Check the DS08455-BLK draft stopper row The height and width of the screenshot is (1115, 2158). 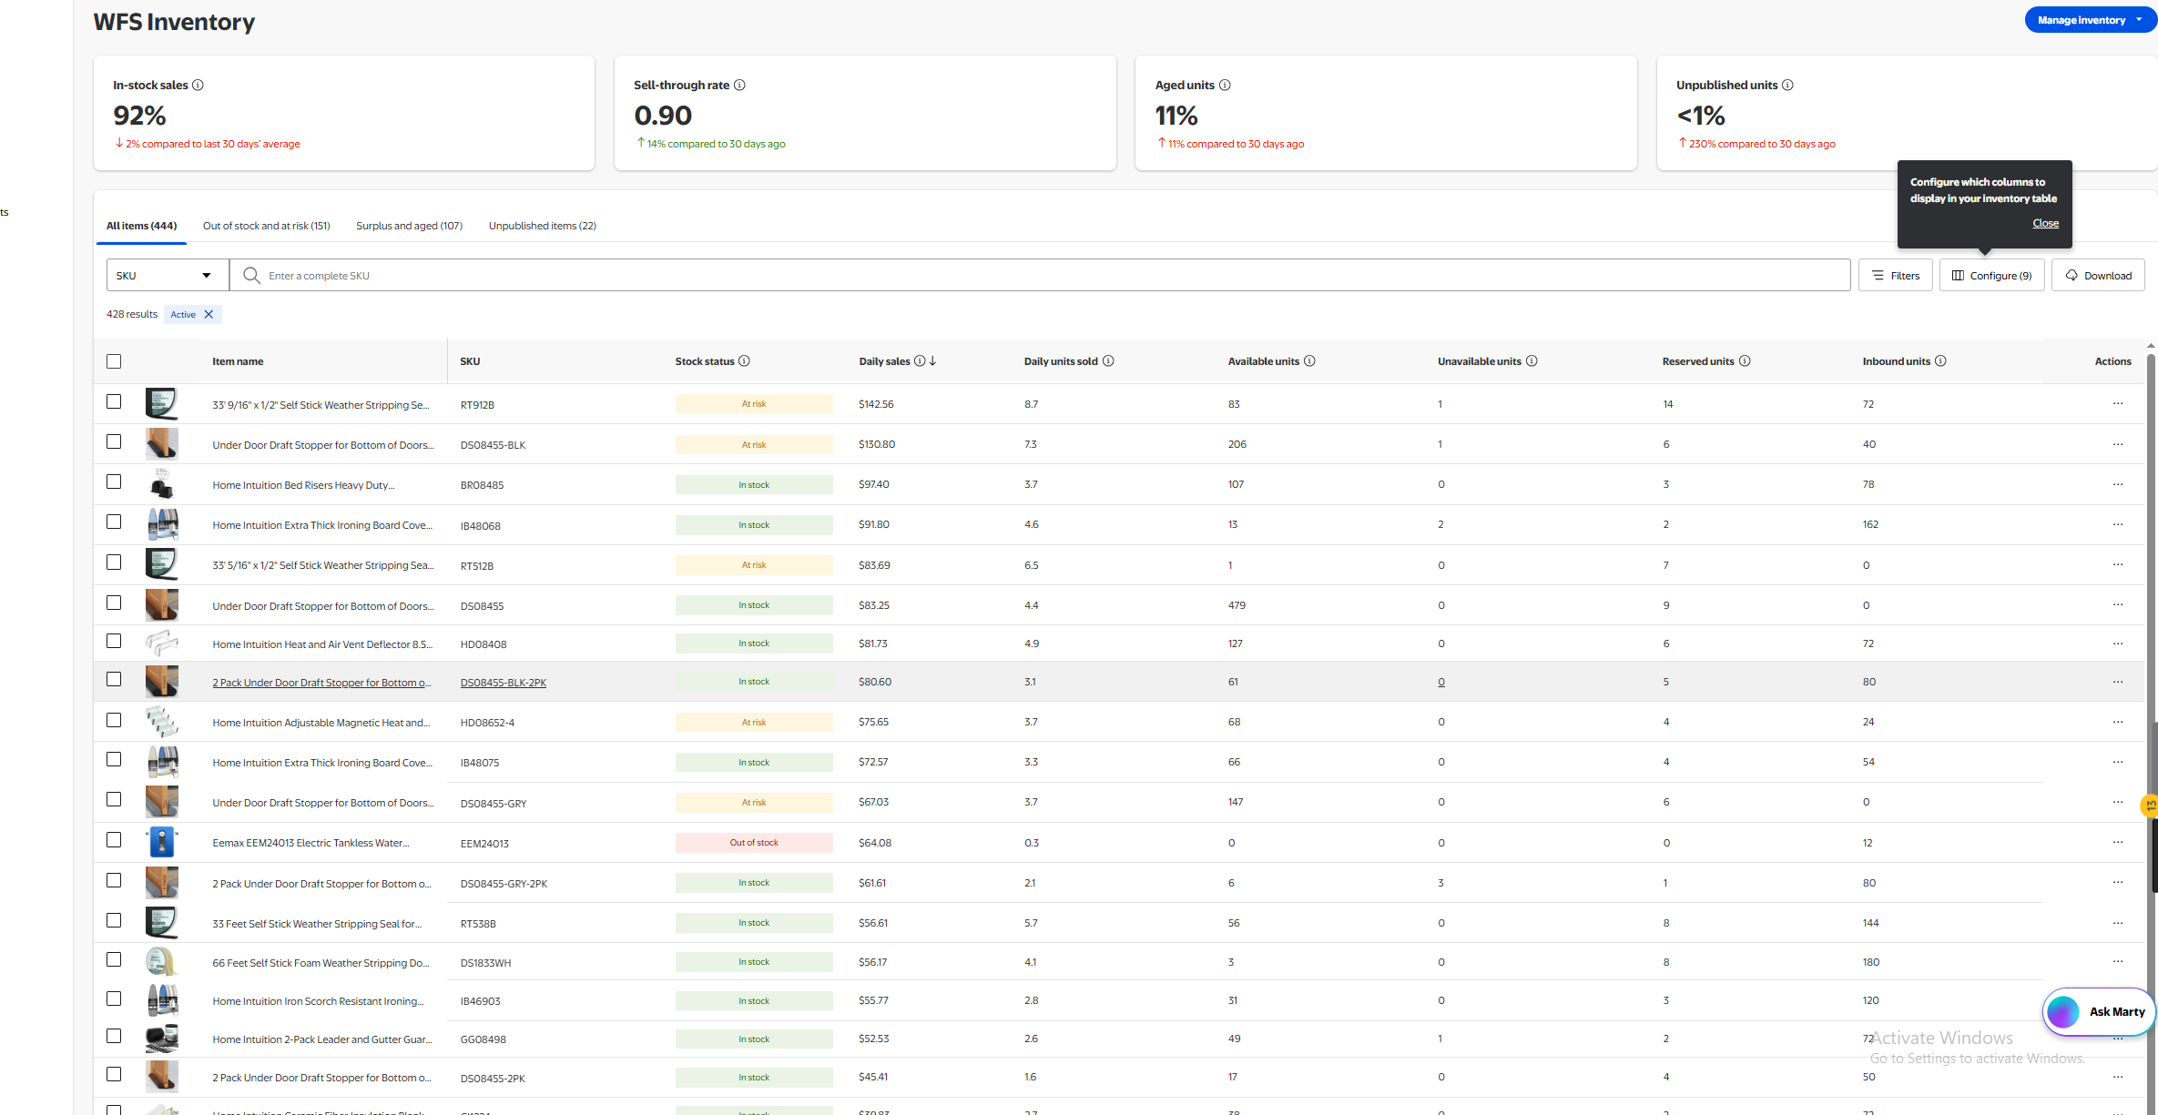click(x=114, y=441)
